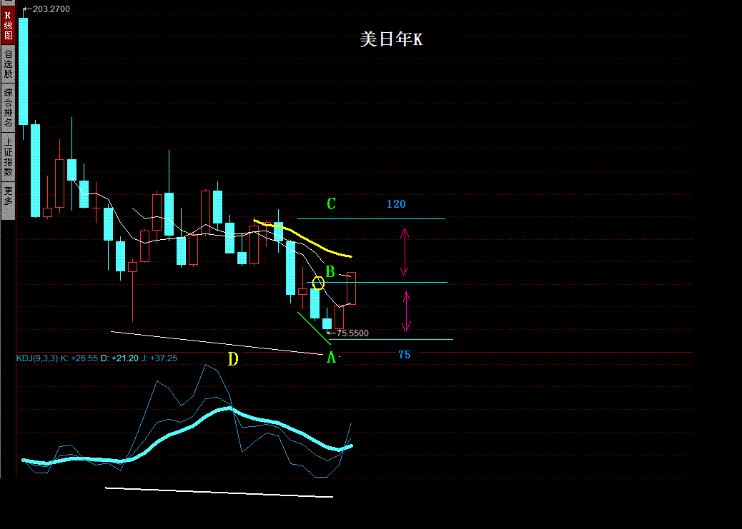This screenshot has width=742, height=529.
Task: Select the K线图 sidebar tab
Action: coord(8,25)
